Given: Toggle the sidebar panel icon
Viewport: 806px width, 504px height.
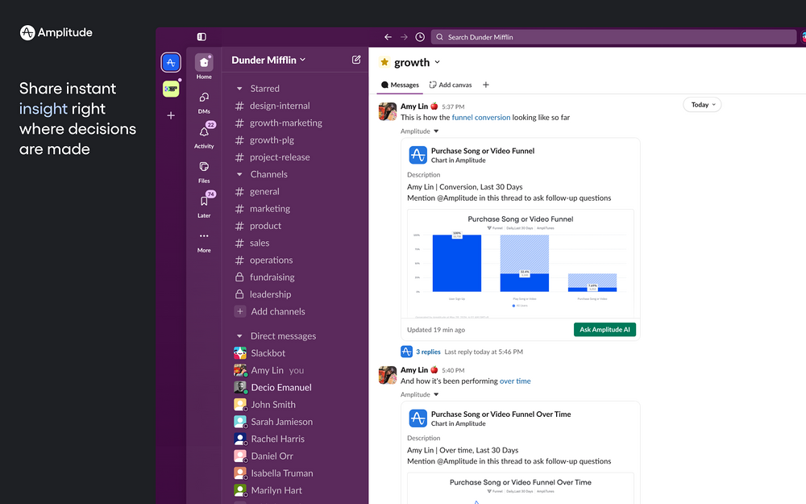Looking at the screenshot, I should [x=201, y=37].
